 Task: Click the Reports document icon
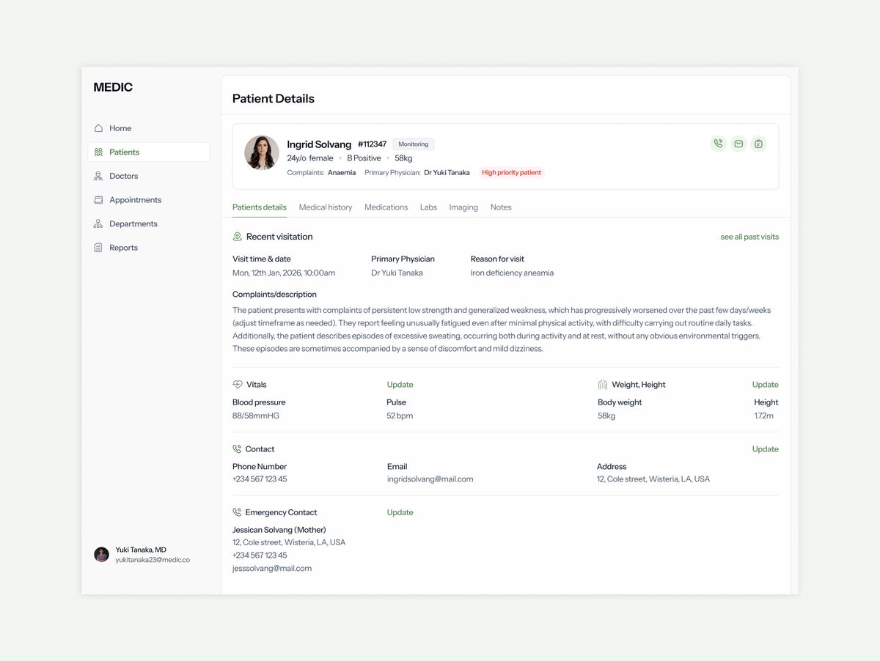coord(98,248)
